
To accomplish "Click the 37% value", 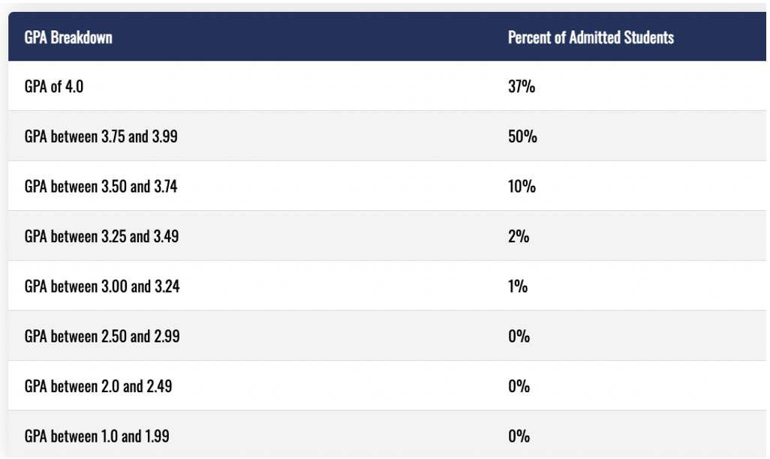I will pos(522,87).
